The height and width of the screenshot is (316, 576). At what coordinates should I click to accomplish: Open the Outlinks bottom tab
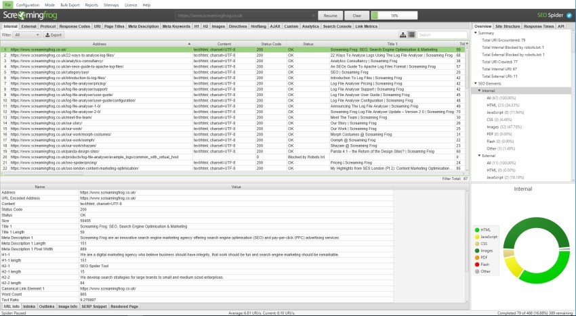[47, 307]
